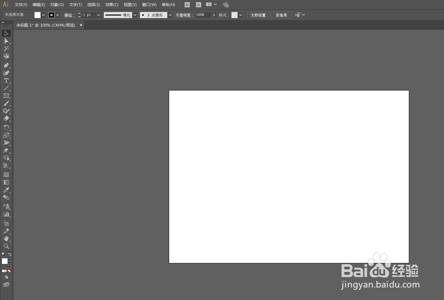This screenshot has width=444, height=300.
Task: Select the Lasso tool
Action: (x=6, y=56)
